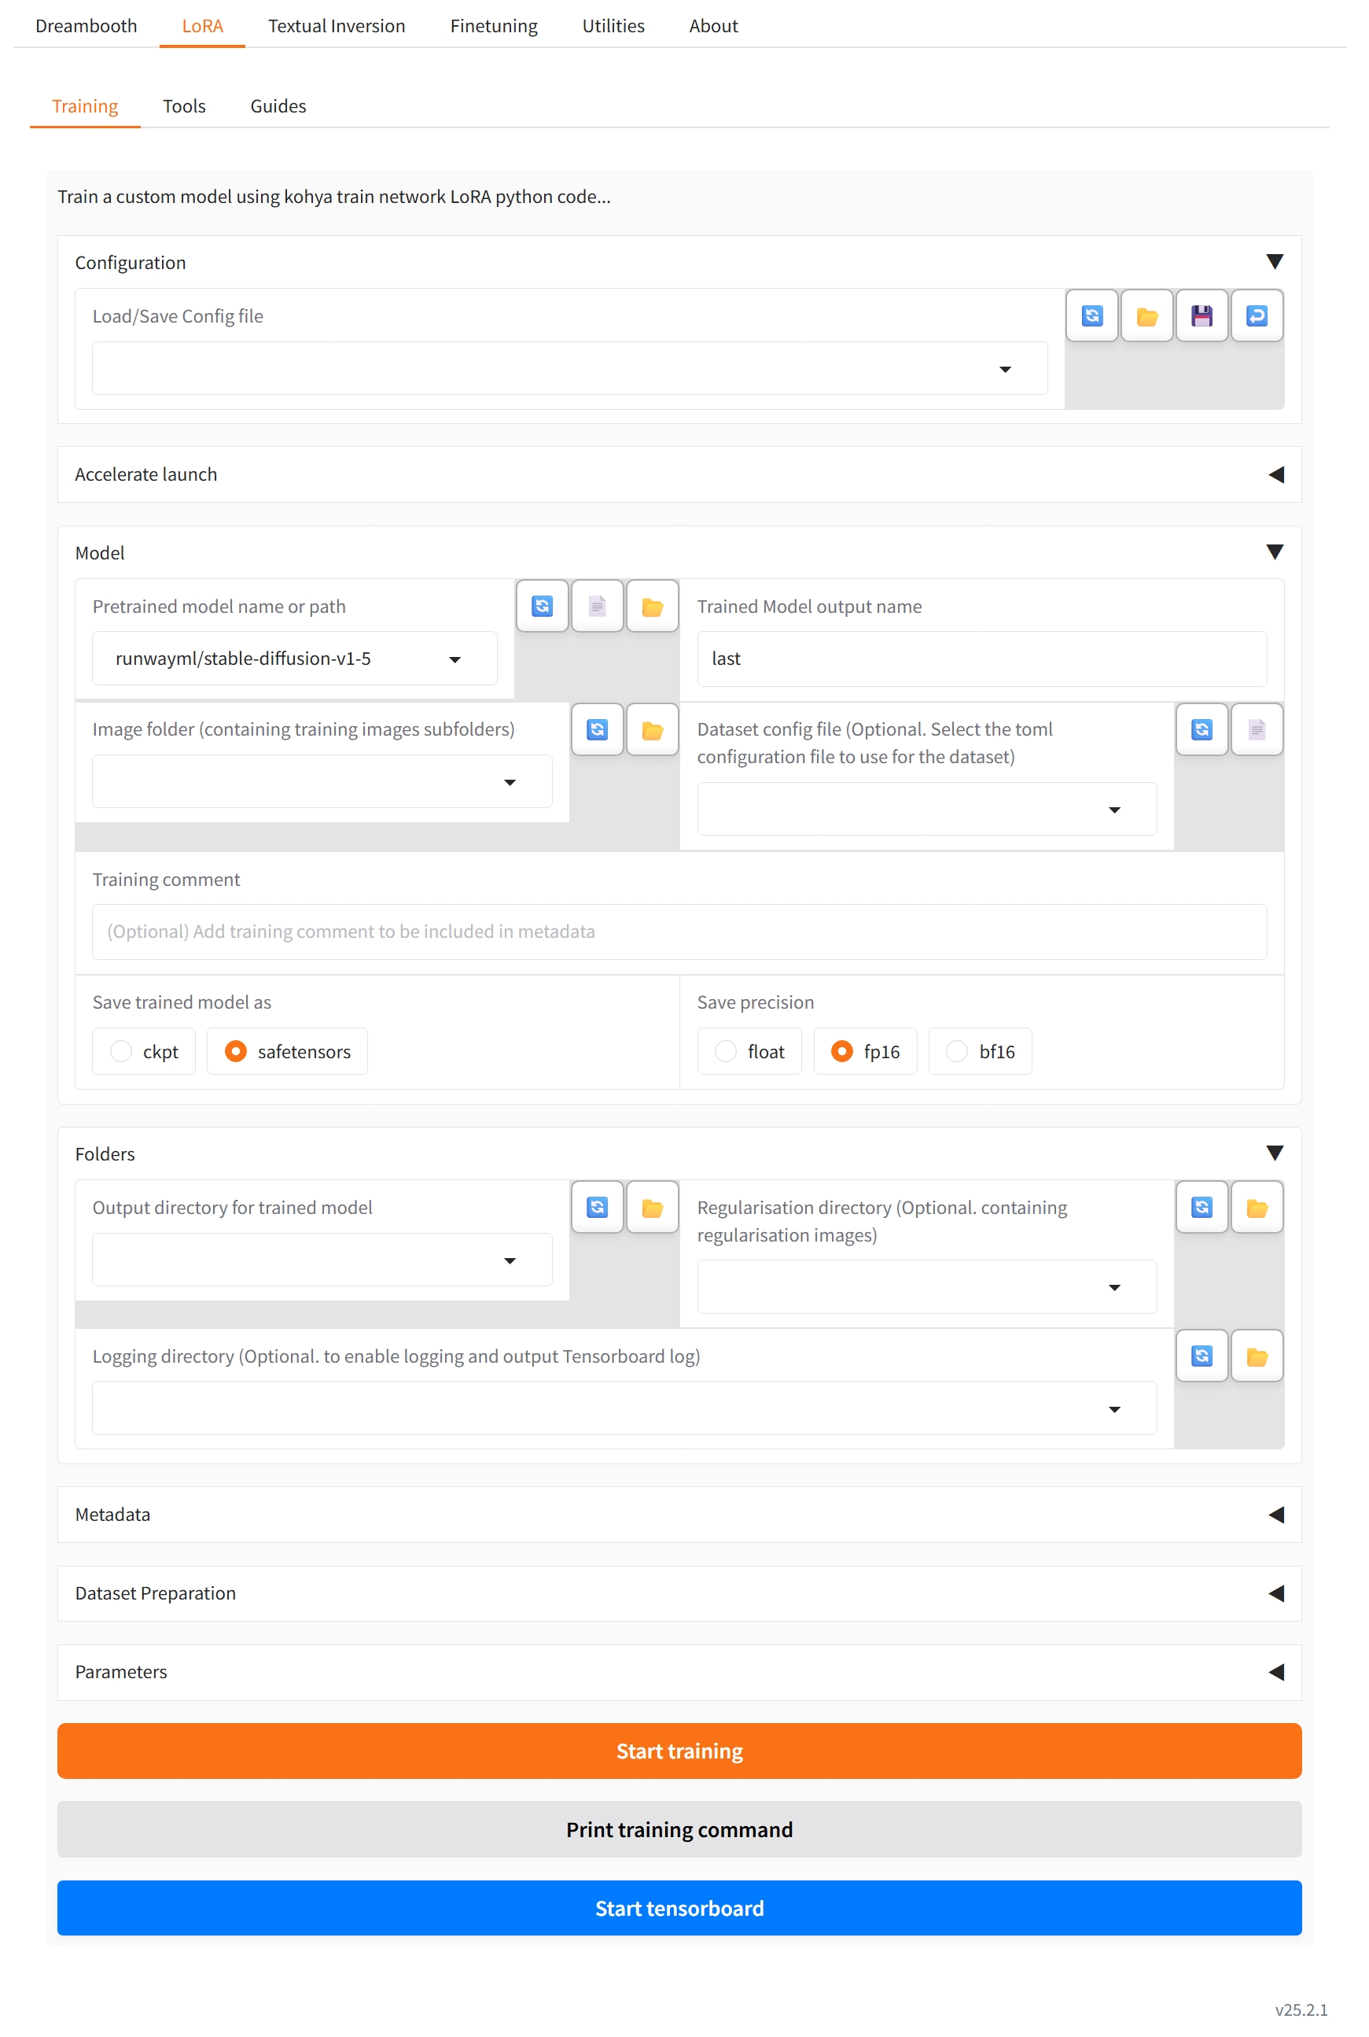Click the open folder icon for config file
The height and width of the screenshot is (2037, 1369).
click(x=1146, y=316)
